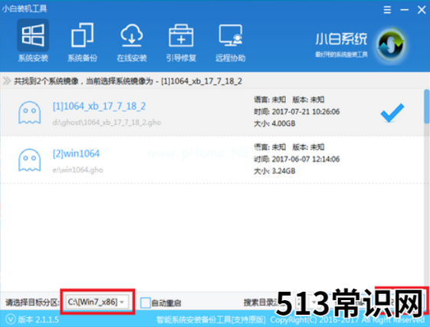Click ghost icon of 1064_xb_17_7_18_2 image
430x327 pixels.
click(30, 113)
